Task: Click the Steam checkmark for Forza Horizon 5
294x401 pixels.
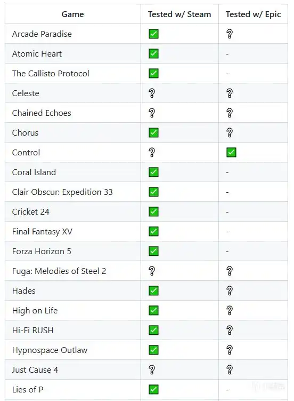Action: (153, 251)
